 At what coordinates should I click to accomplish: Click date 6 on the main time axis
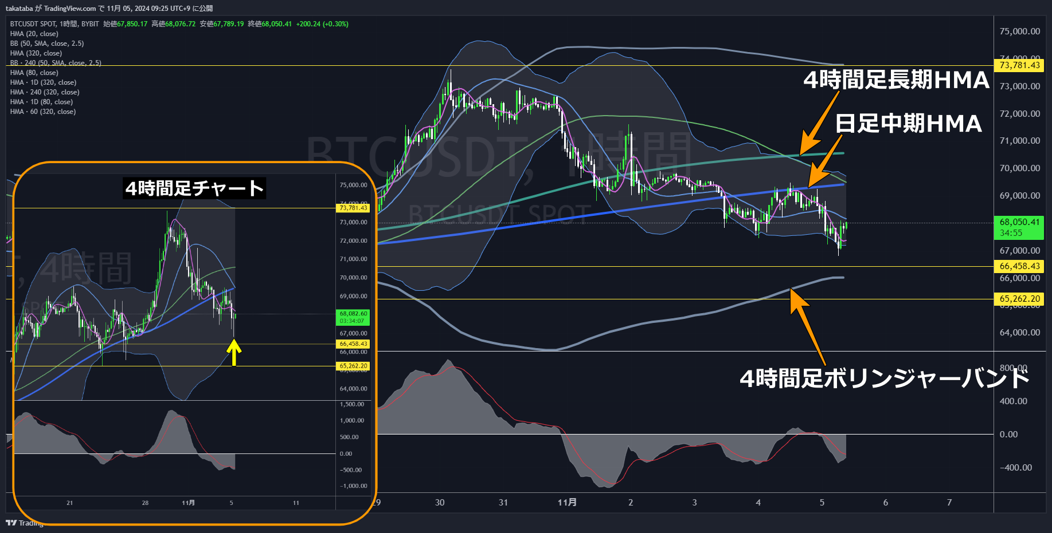point(885,503)
